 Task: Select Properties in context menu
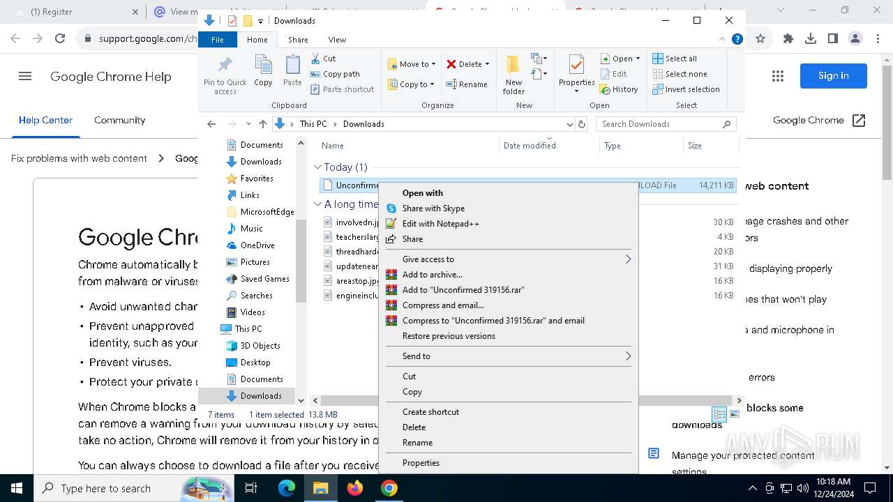tap(508, 463)
